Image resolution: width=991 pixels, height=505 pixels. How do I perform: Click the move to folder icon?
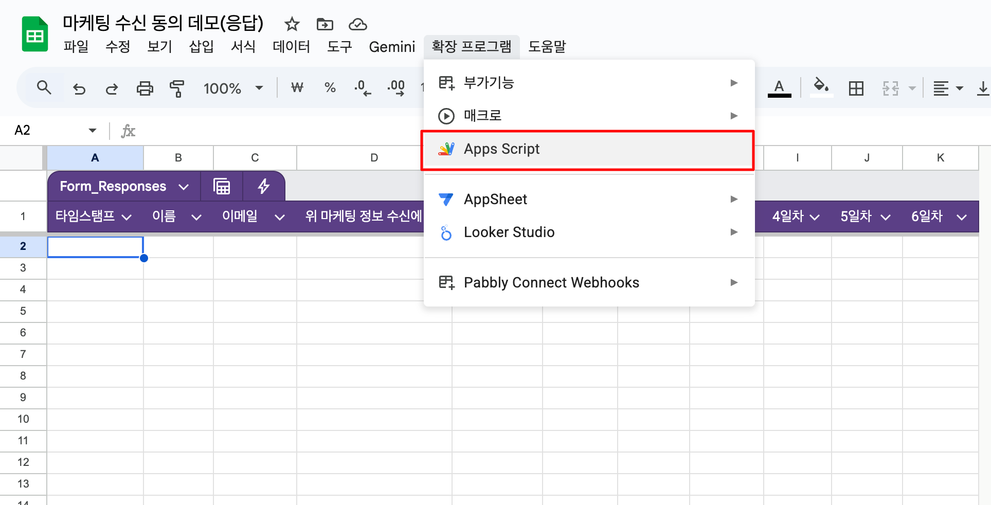[325, 24]
